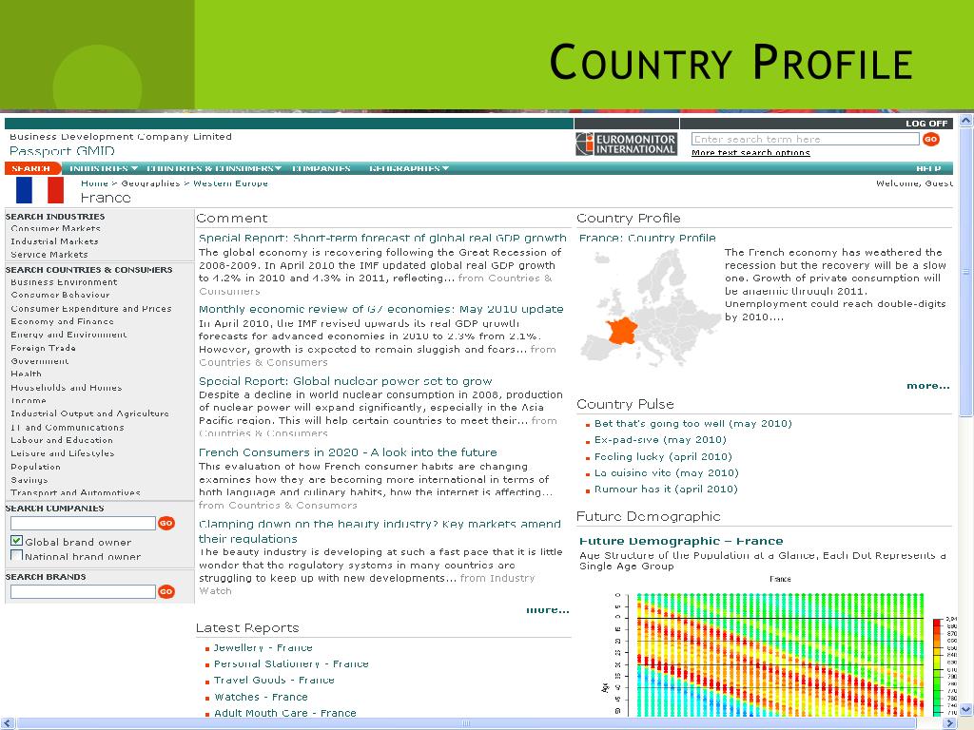Select Transport and Automotives category
Screen dimensions: 974x730
pos(75,493)
